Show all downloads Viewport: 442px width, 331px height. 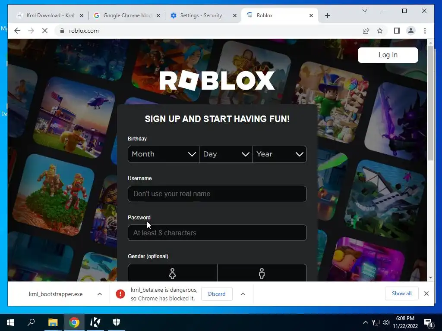click(x=402, y=294)
